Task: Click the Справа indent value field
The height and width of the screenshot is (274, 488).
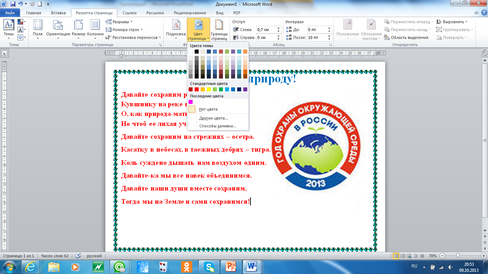Action: 266,37
